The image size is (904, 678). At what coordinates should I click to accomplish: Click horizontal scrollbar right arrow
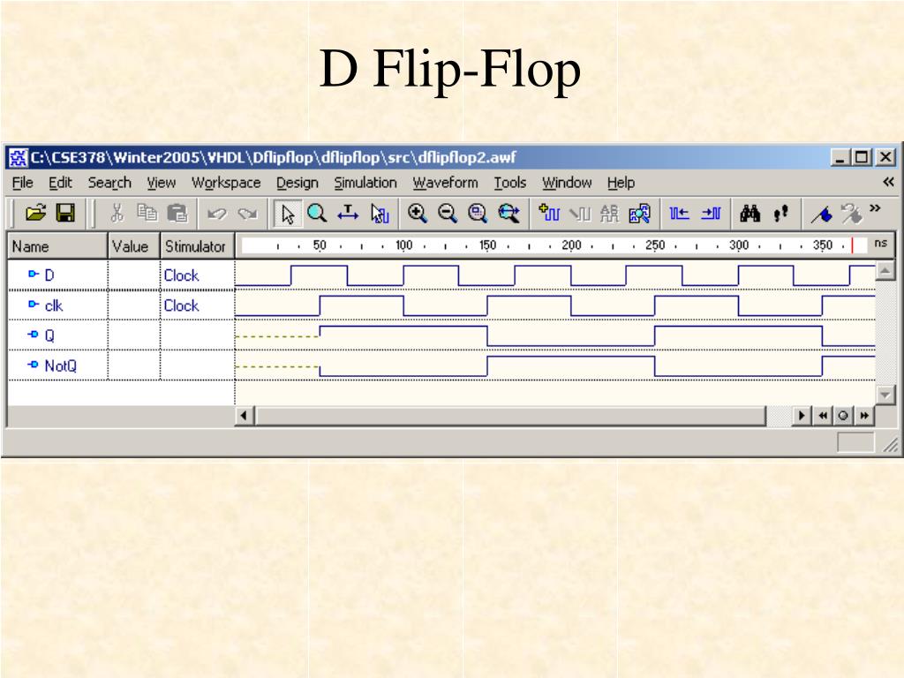pyautogui.click(x=801, y=415)
